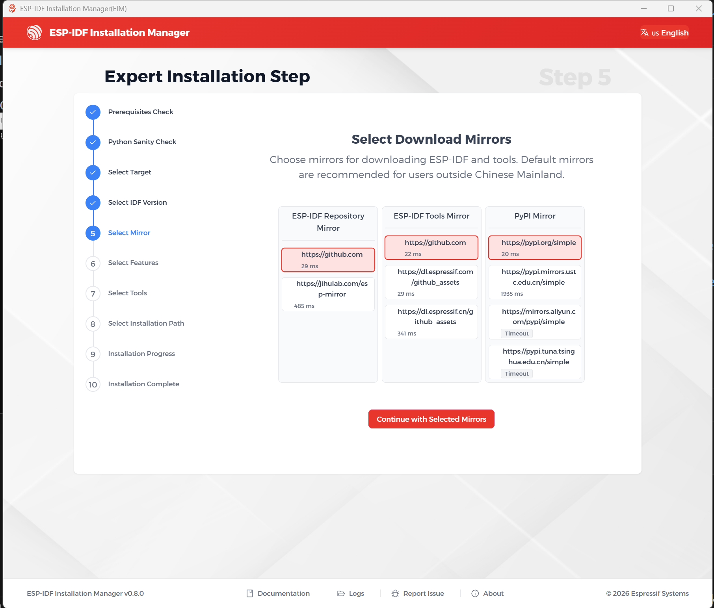The width and height of the screenshot is (714, 608).
Task: Select dl.espressif.com/github_assets tools mirror
Action: (431, 282)
